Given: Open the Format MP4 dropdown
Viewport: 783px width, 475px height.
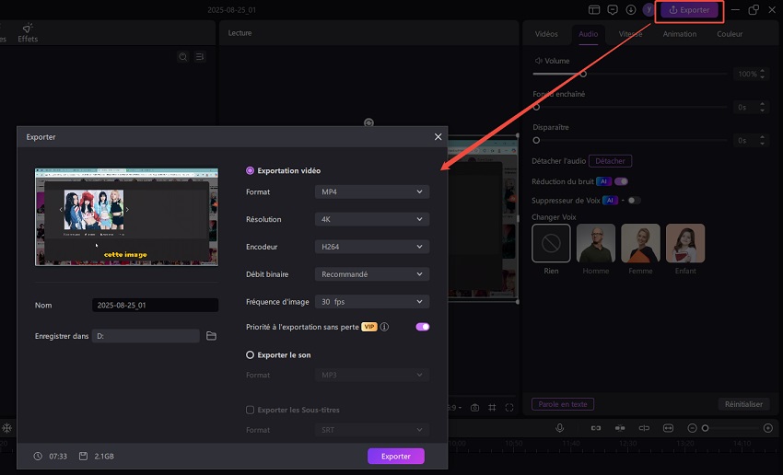Looking at the screenshot, I should point(371,191).
